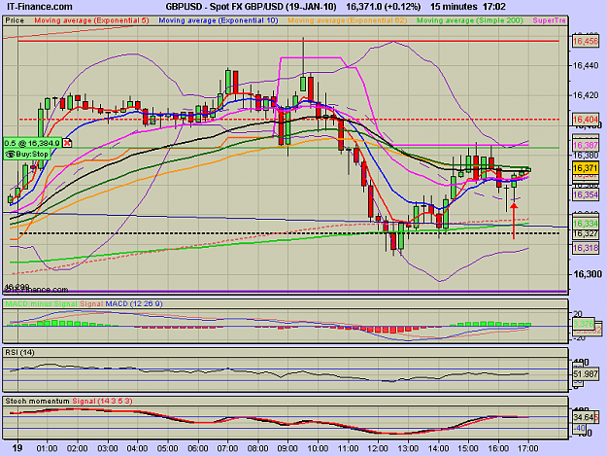Click the red 16,456 price level tag
The width and height of the screenshot is (607, 456).
coord(586,41)
